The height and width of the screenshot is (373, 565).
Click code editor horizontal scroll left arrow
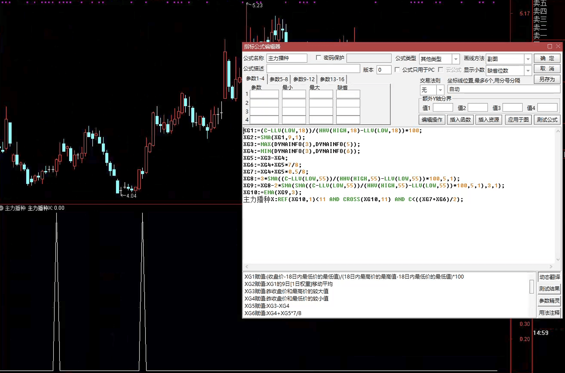(247, 267)
